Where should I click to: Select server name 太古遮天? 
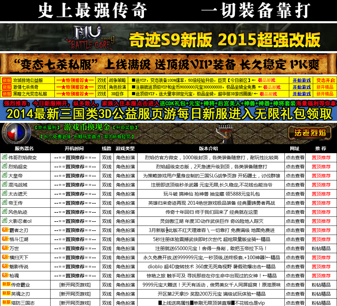[18, 194]
